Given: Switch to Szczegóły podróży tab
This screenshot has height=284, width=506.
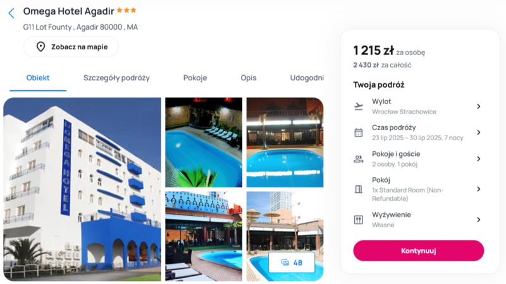Looking at the screenshot, I should click(x=116, y=78).
